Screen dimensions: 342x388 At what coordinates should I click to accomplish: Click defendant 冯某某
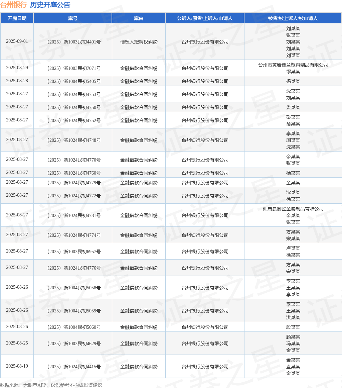click(x=293, y=344)
